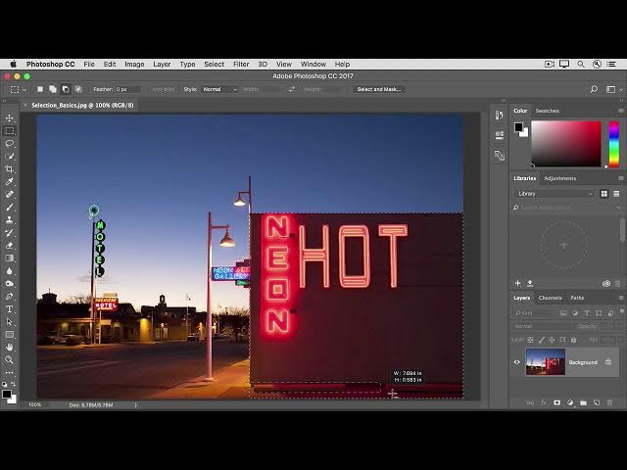Open the Style dropdown set to Normal

219,89
